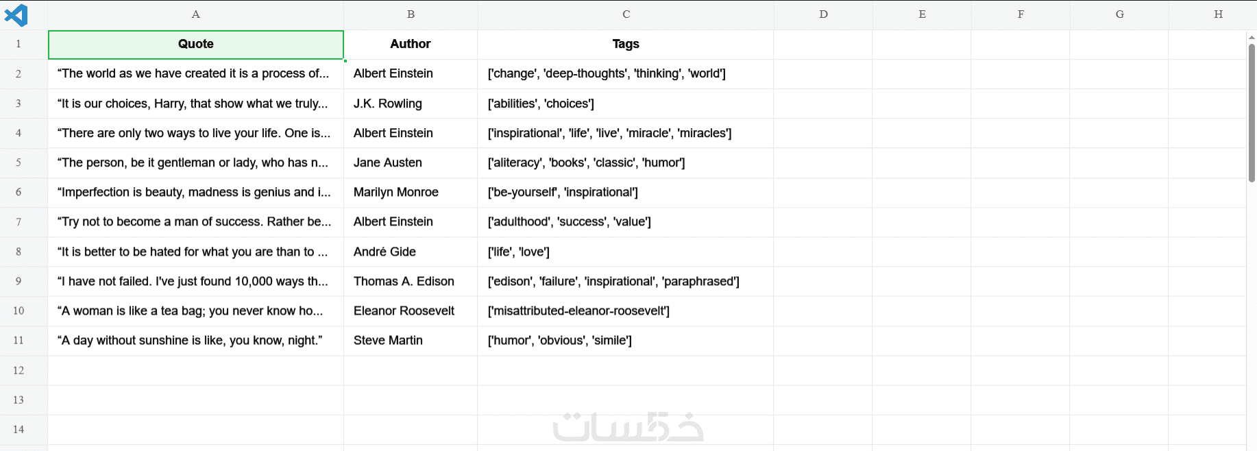Select the J.K. Rowling author cell
This screenshot has height=451, width=1257.
point(410,103)
